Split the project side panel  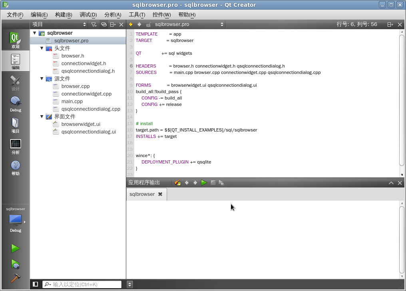click(113, 24)
